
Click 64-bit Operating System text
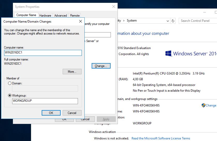coord(164,85)
